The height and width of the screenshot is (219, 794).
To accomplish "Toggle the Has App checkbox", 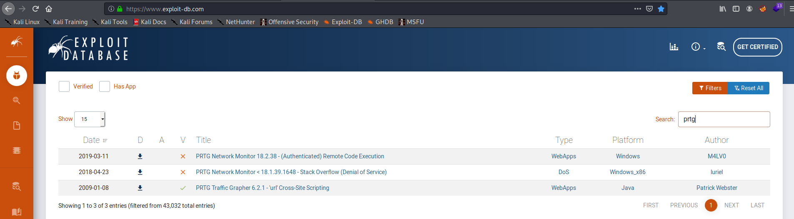I will (x=105, y=86).
